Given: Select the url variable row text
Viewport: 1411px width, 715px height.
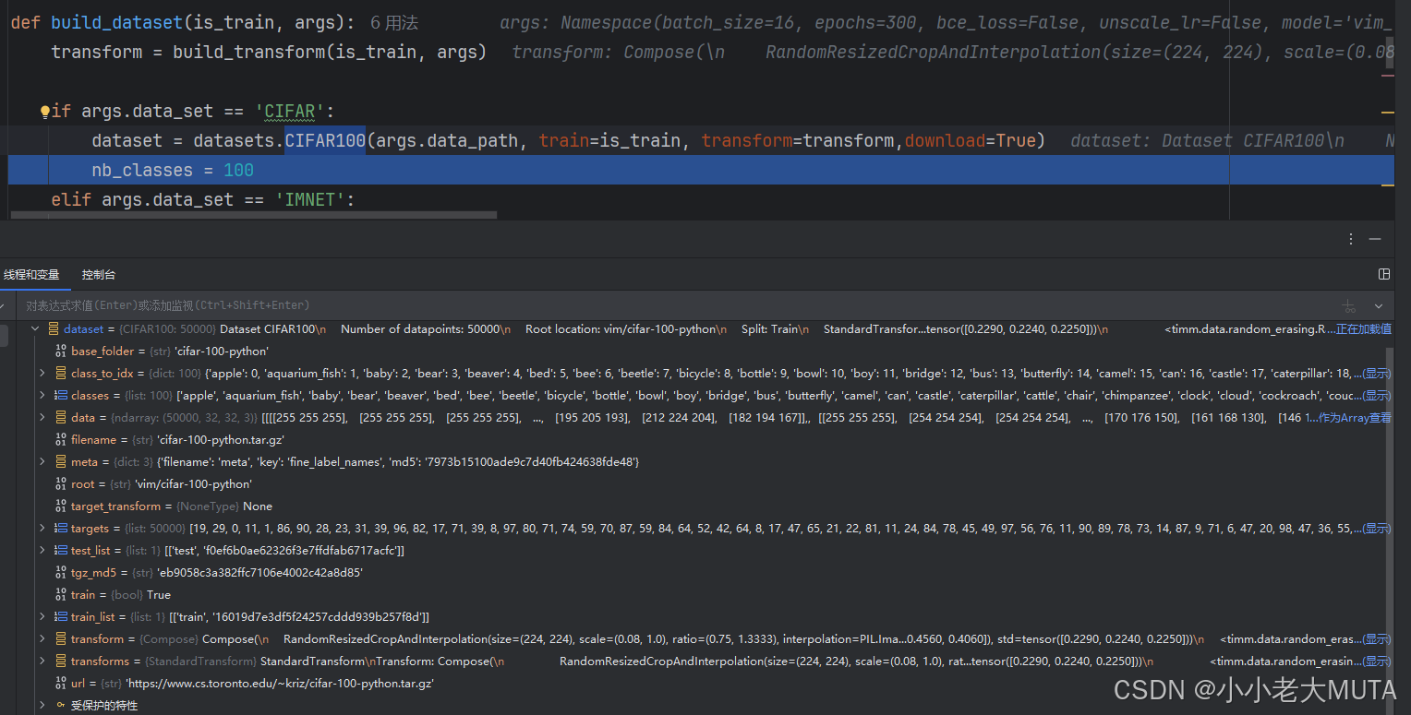Looking at the screenshot, I should pyautogui.click(x=252, y=684).
